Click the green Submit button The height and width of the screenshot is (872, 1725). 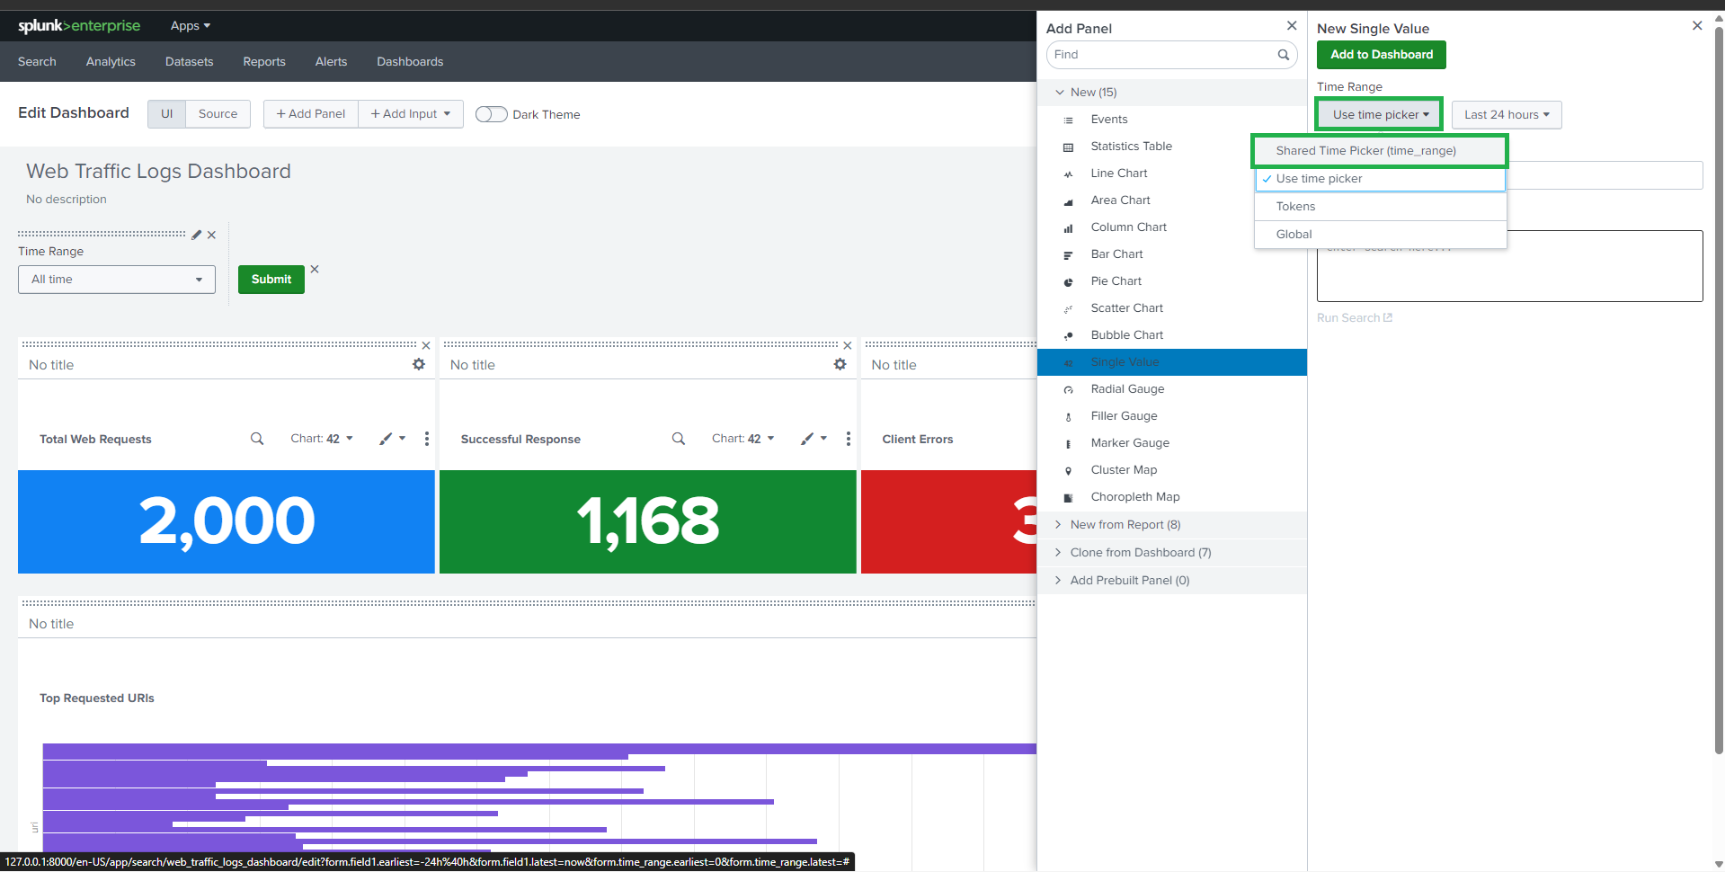click(x=271, y=280)
